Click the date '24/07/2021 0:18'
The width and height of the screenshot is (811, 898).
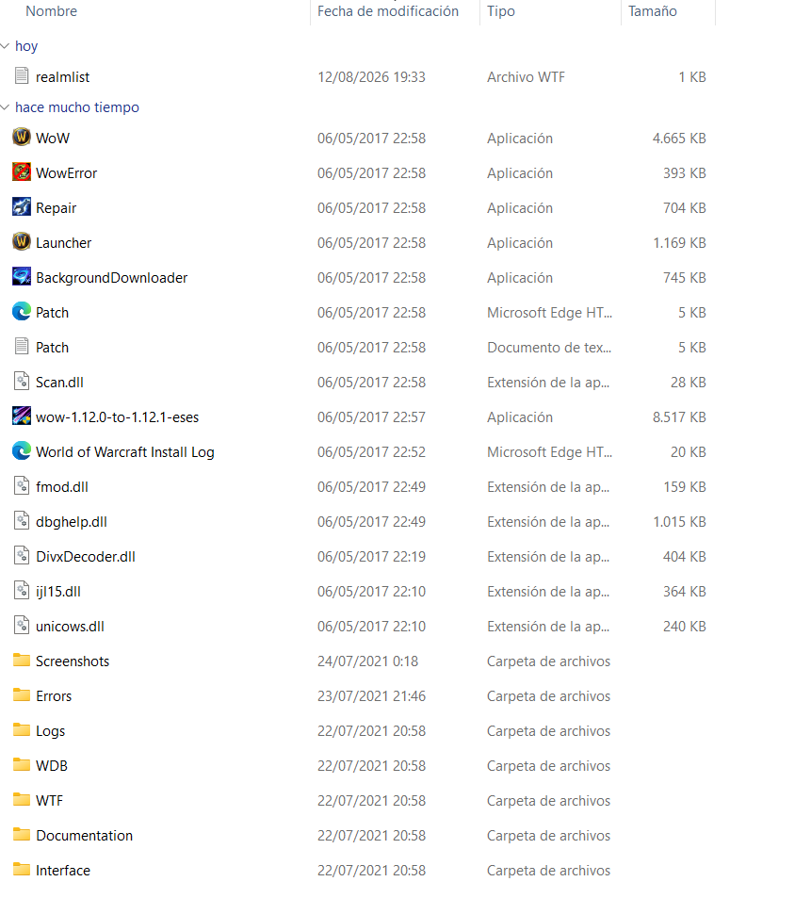[x=368, y=661]
